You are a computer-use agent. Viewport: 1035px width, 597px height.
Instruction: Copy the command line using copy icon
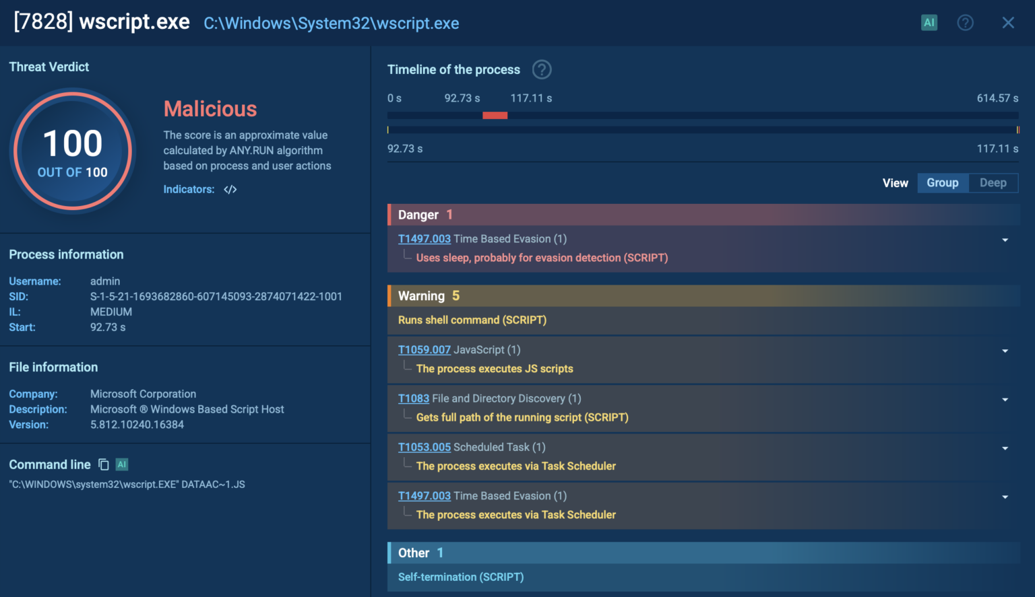103,464
